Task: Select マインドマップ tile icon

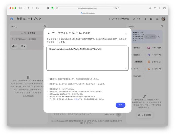Action: [x=149, y=55]
